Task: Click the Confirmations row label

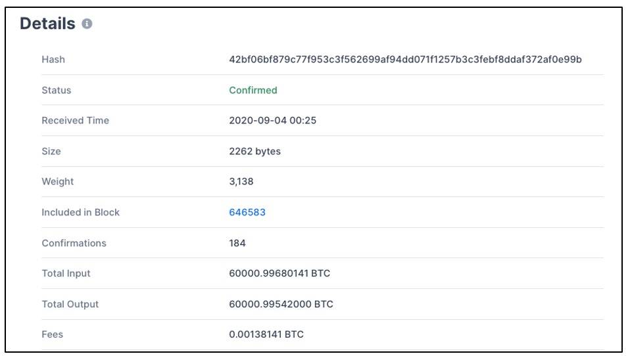Action: tap(74, 243)
